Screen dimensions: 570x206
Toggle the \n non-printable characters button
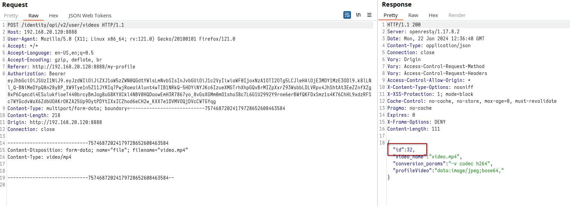[x=358, y=15]
